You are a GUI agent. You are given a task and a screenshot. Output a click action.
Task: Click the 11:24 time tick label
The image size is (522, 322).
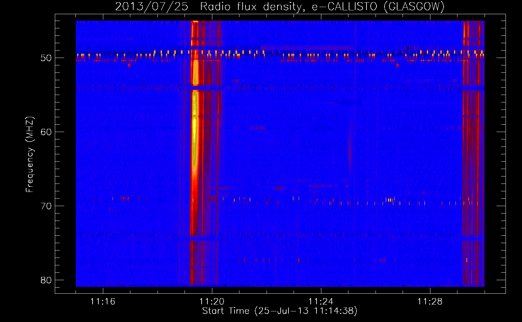click(x=321, y=301)
